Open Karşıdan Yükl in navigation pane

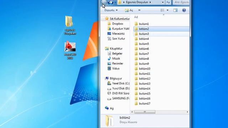[x=118, y=28]
